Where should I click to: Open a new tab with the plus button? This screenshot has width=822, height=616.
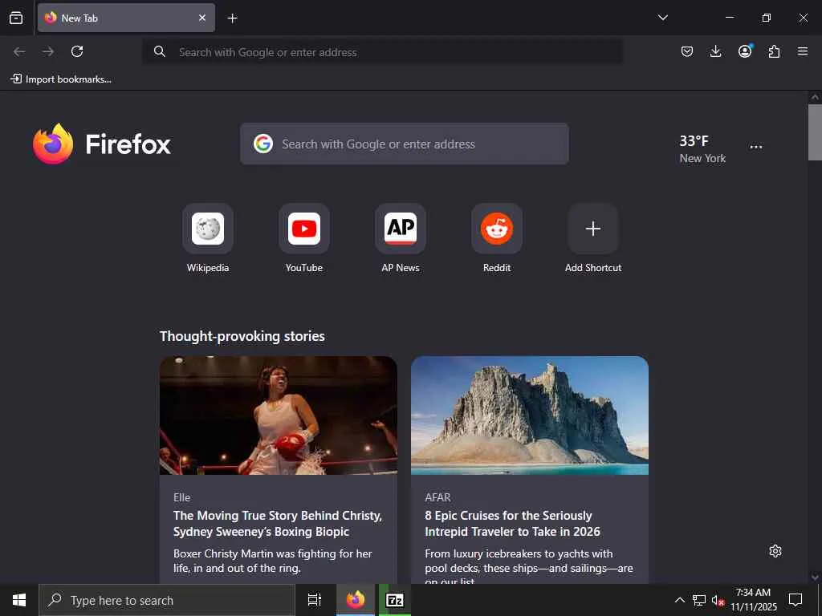[x=232, y=18]
